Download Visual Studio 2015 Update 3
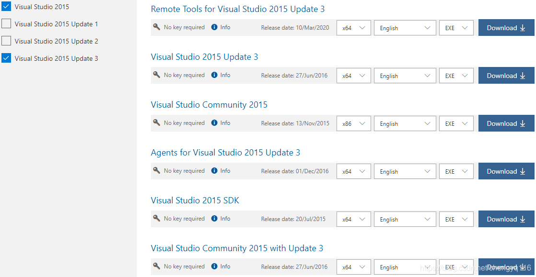 pos(506,76)
